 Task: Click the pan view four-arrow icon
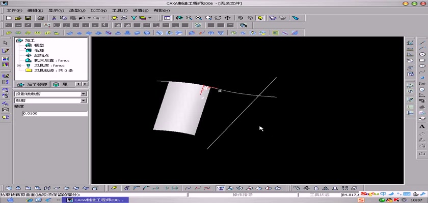point(227,18)
